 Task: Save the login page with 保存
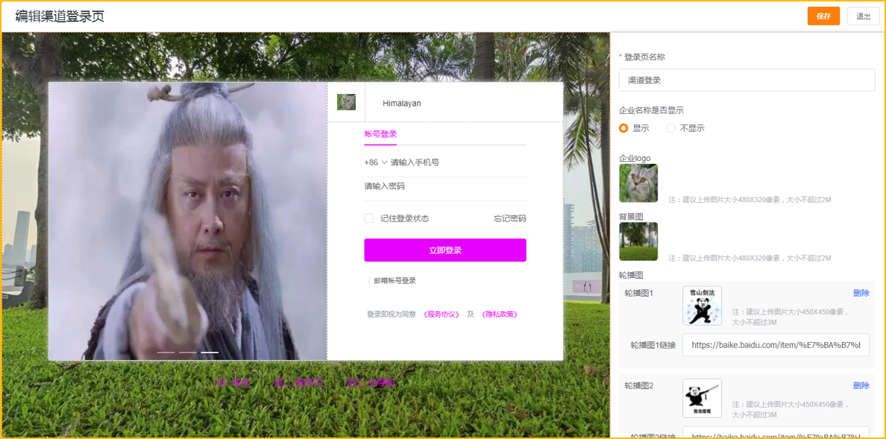pos(824,16)
